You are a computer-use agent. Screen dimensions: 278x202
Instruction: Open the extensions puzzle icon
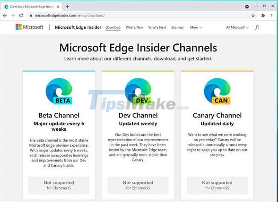click(x=263, y=16)
